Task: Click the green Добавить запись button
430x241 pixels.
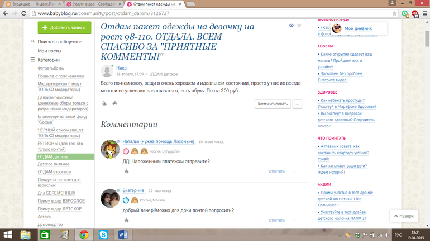Action: (64, 27)
